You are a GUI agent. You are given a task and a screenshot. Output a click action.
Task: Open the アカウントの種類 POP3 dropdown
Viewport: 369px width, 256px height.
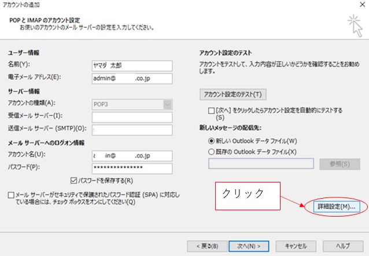(x=132, y=104)
